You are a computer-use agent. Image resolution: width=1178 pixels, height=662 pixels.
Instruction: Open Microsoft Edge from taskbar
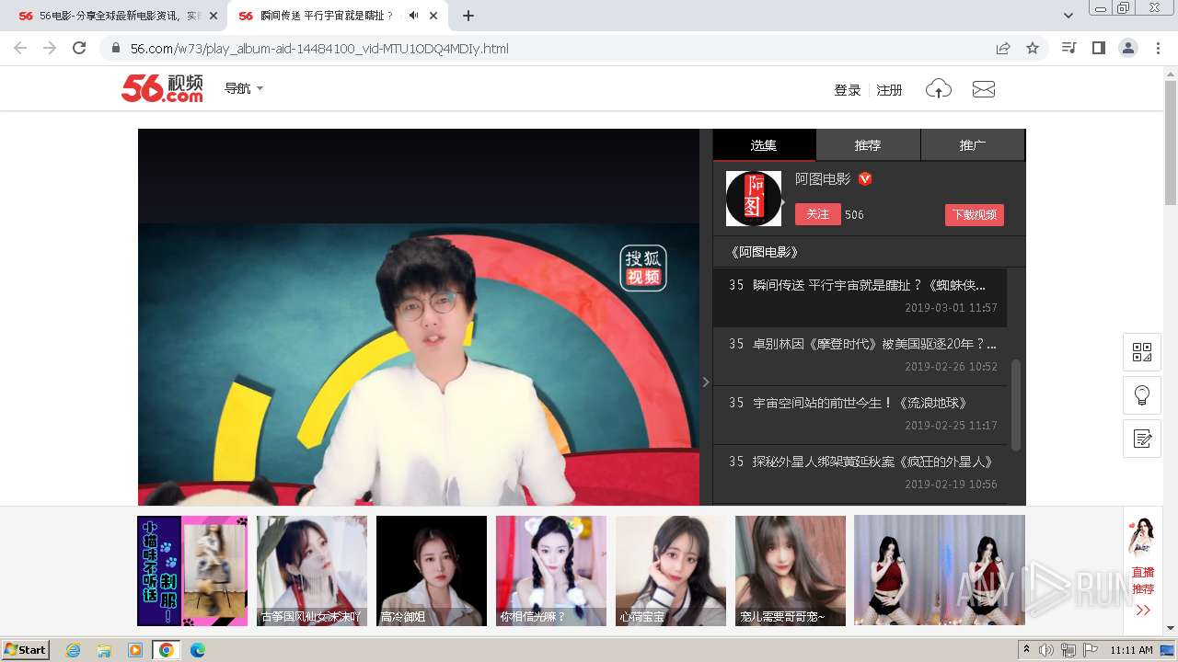coord(197,650)
